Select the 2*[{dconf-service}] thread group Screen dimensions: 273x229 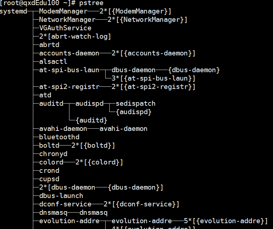click(x=141, y=204)
